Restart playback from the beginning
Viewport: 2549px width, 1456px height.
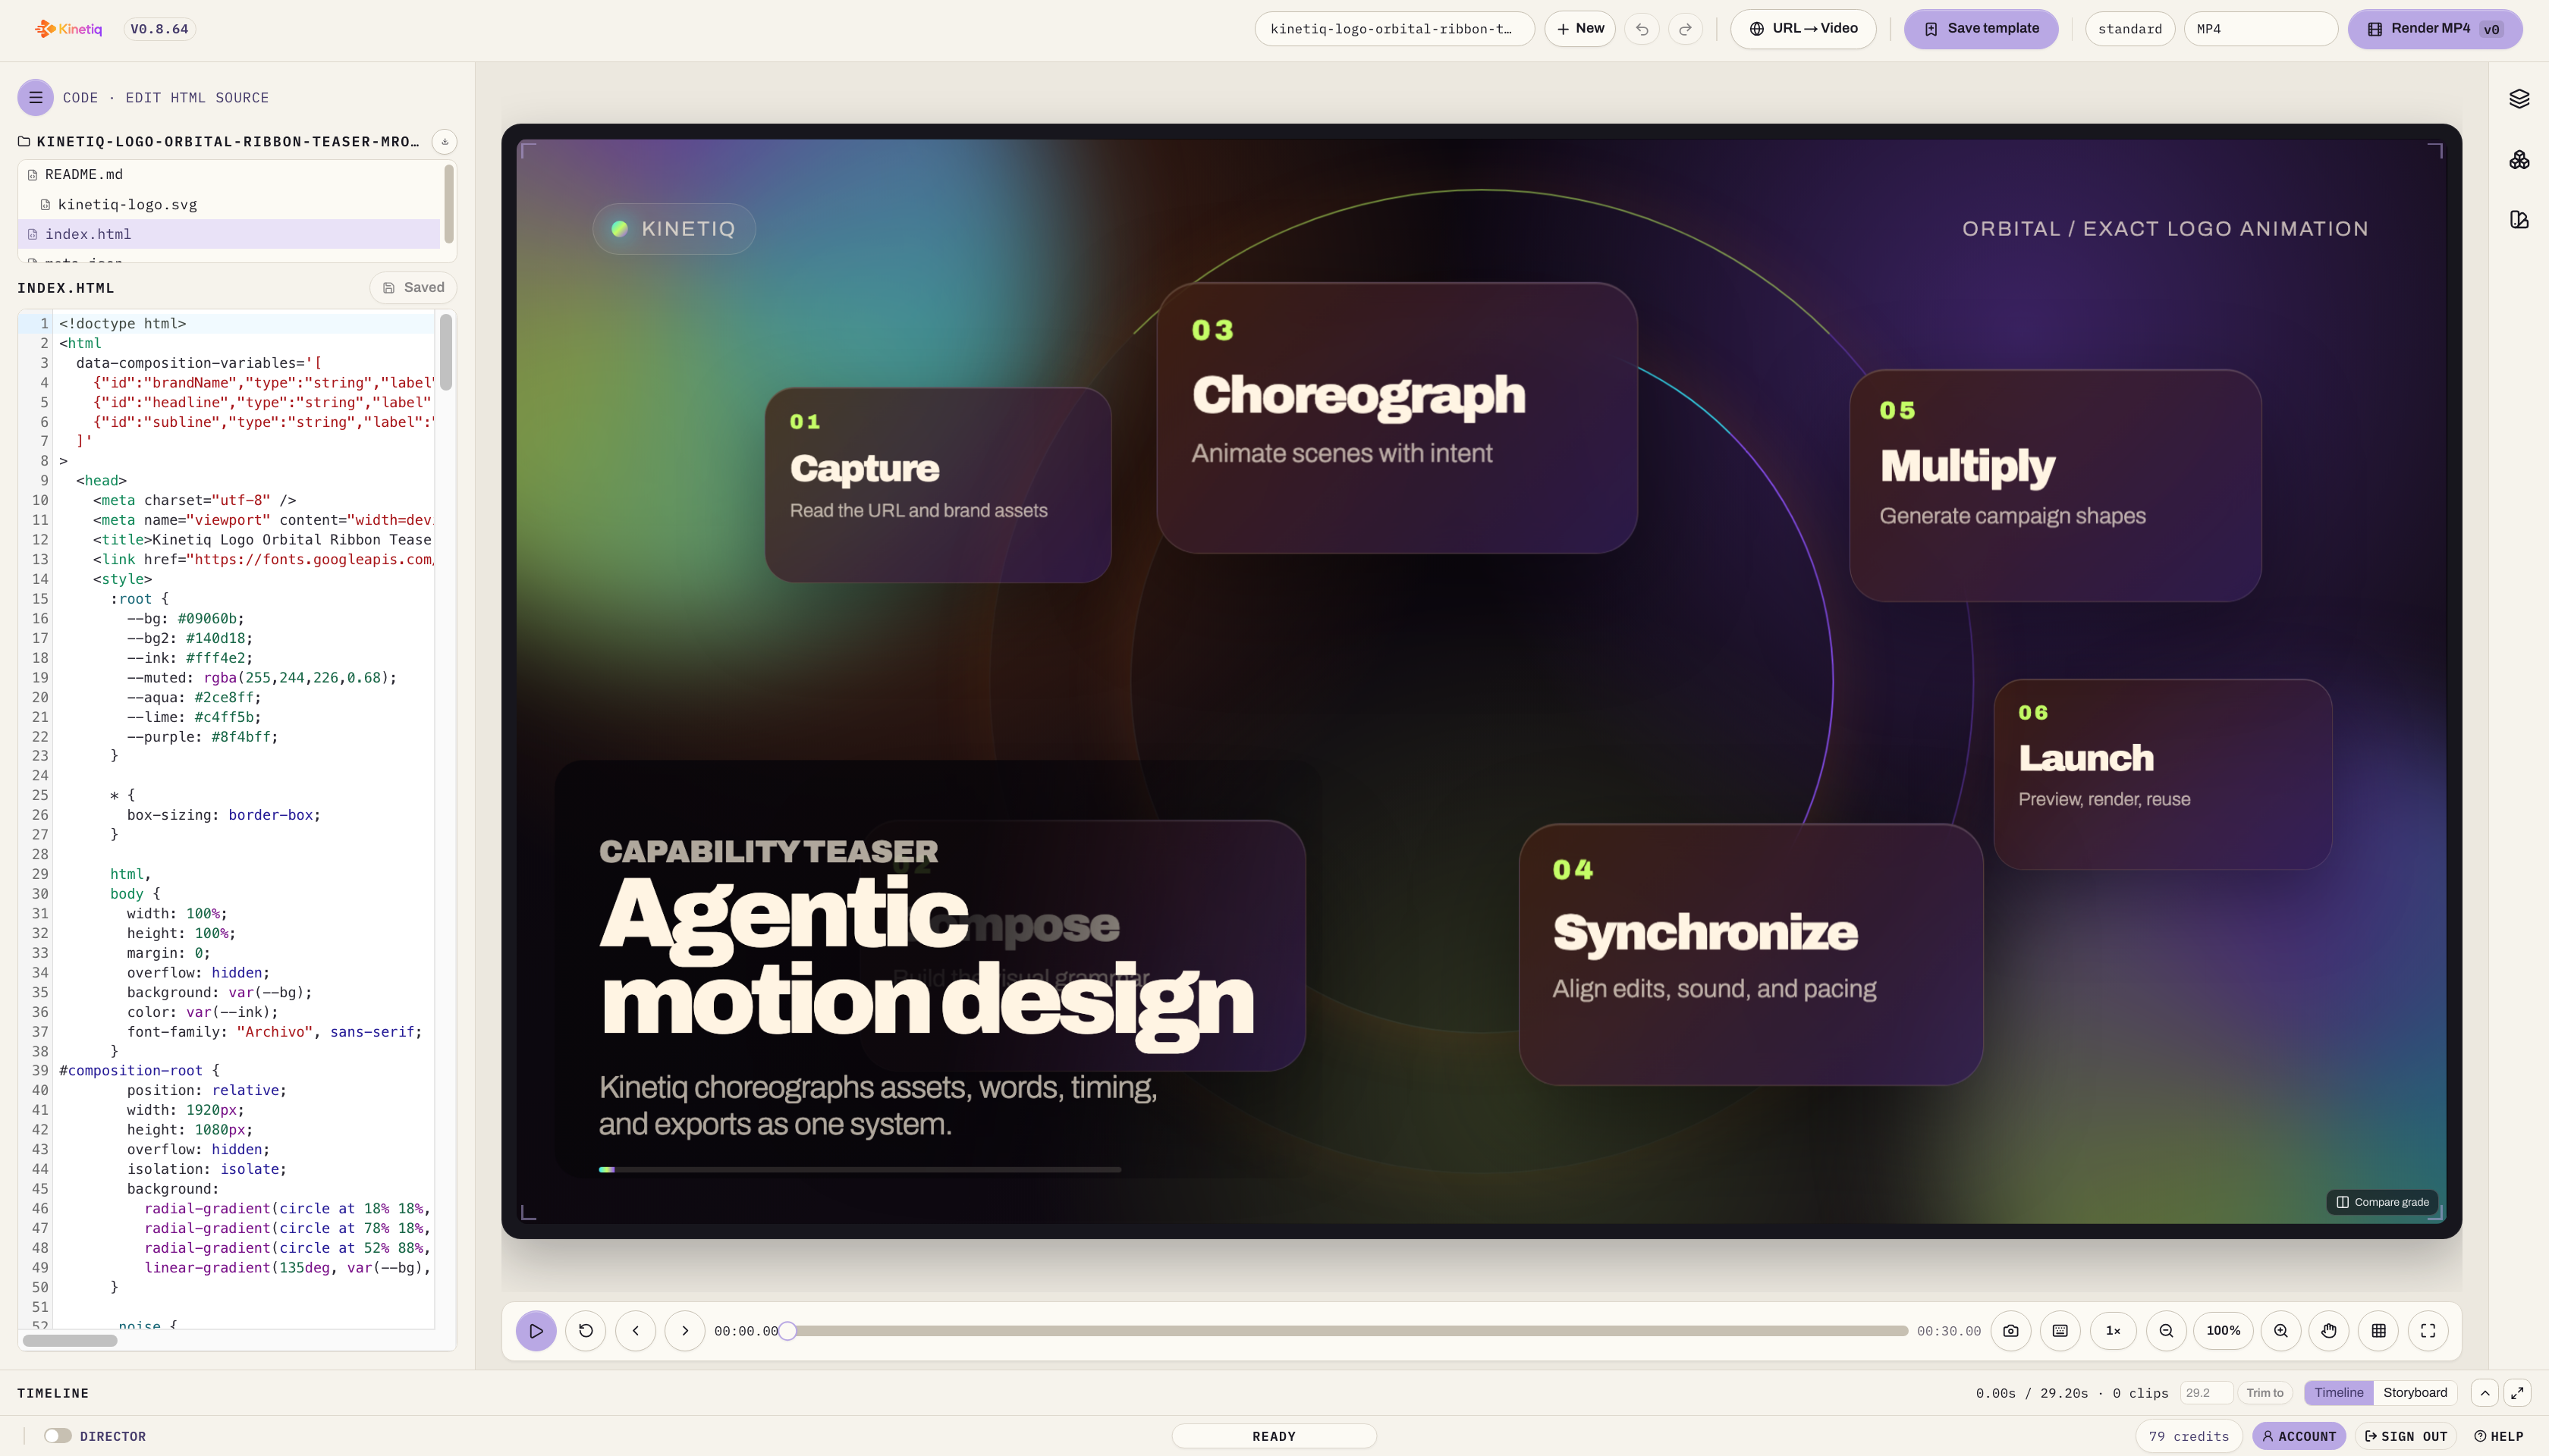pos(586,1331)
